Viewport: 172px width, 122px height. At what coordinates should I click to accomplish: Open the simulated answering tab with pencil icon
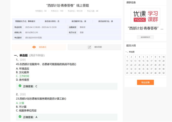[94, 47]
